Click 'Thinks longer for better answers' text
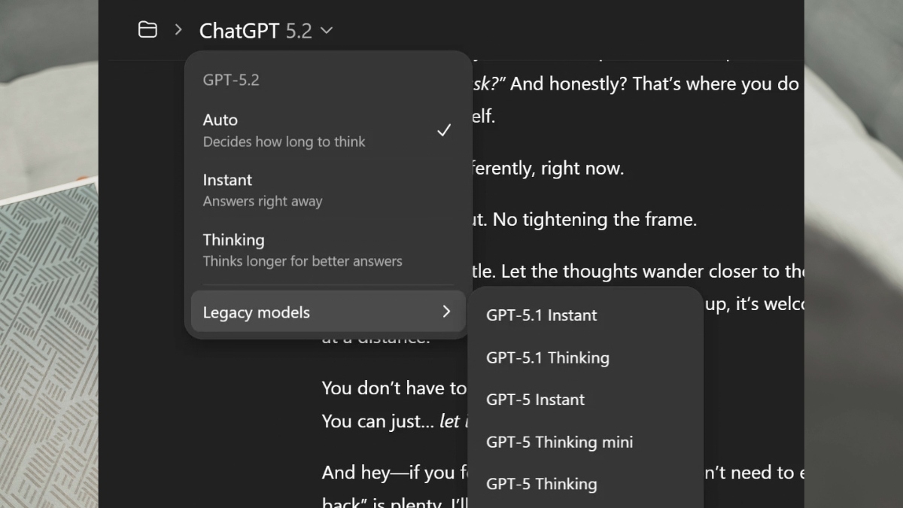 pos(303,261)
